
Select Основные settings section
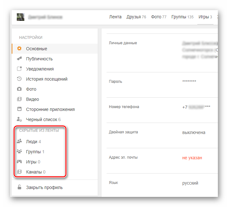tap(55, 49)
